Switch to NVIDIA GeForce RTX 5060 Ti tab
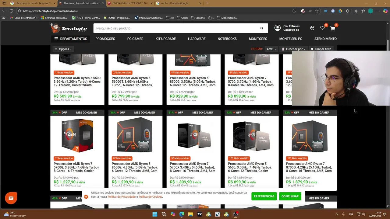The width and height of the screenshot is (390, 219). click(129, 3)
